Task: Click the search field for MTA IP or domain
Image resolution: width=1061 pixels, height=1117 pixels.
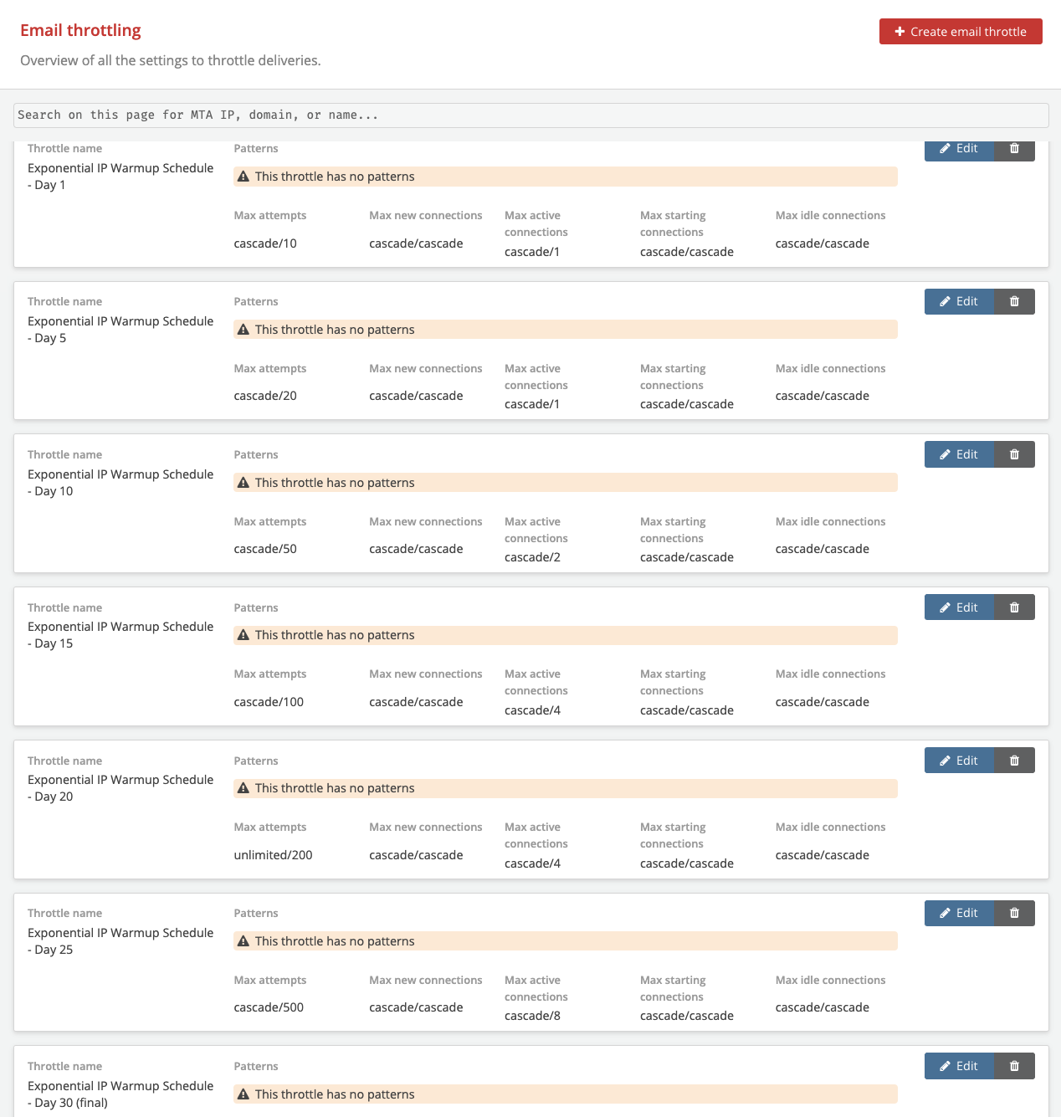Action: coord(530,115)
